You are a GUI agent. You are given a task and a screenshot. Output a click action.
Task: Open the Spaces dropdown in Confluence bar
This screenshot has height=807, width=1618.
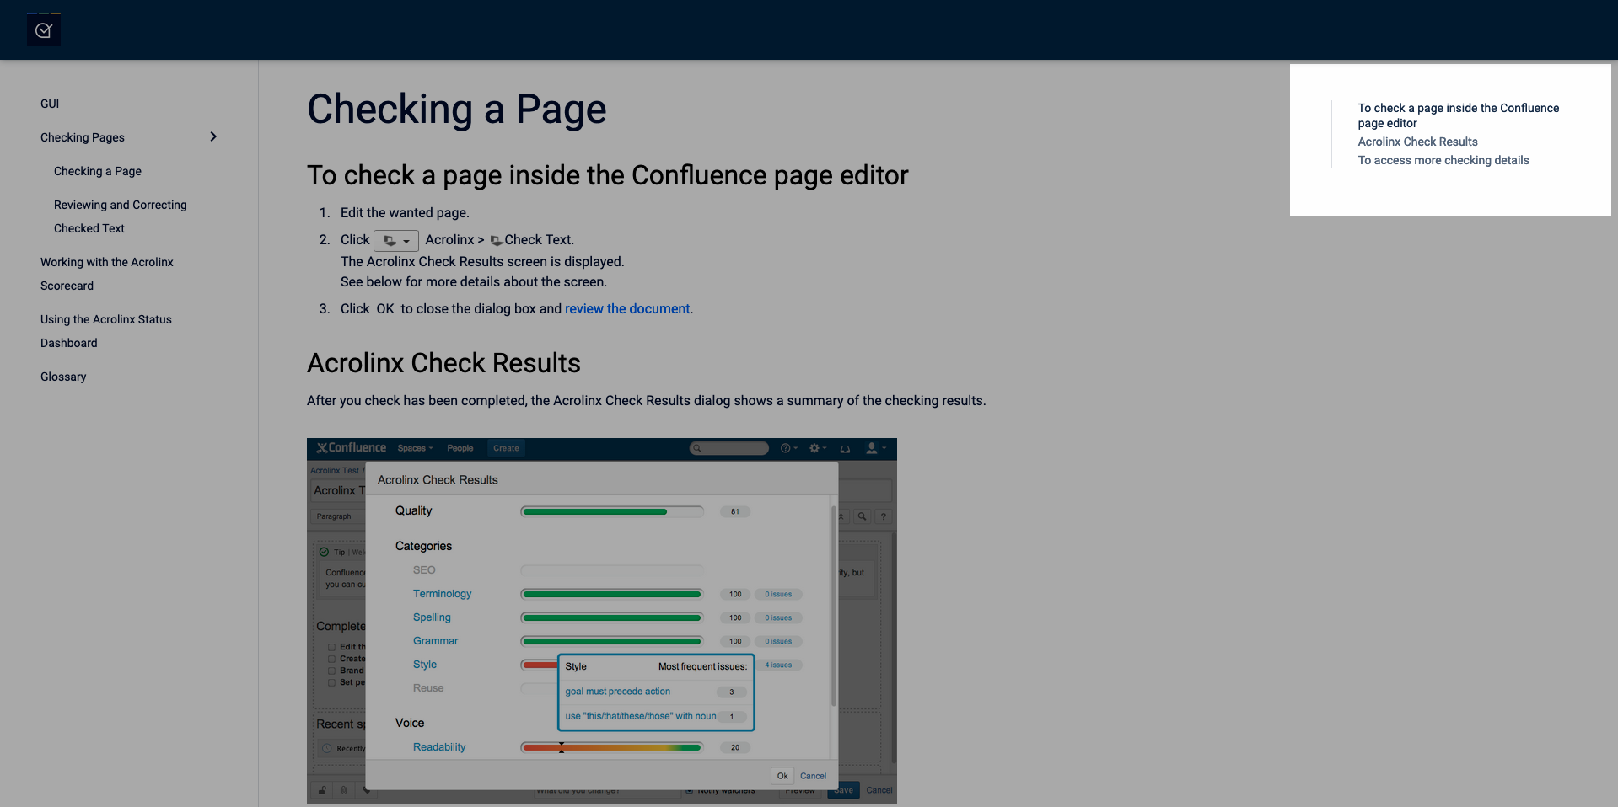click(x=415, y=448)
